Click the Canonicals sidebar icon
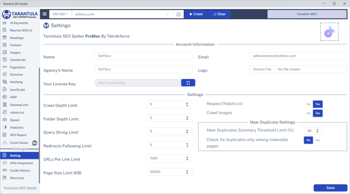Screen dimensions: 350x194 point(5,60)
